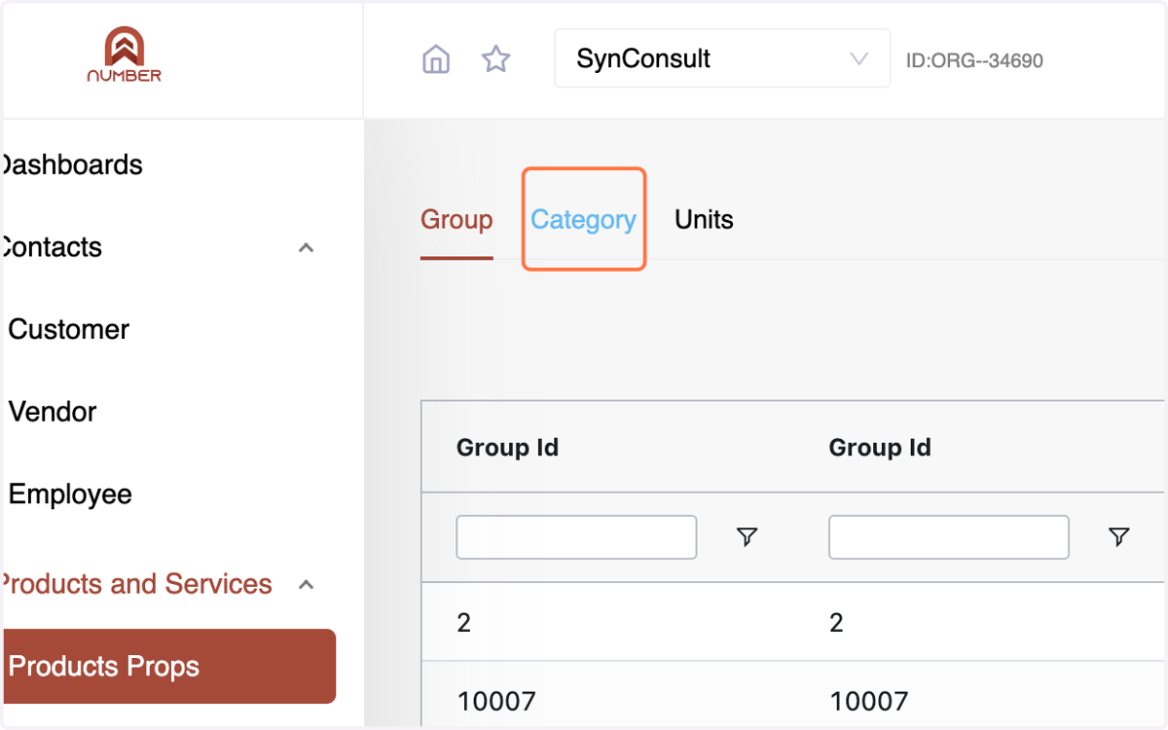
Task: Select Products and Services in the sidebar
Action: (x=136, y=584)
